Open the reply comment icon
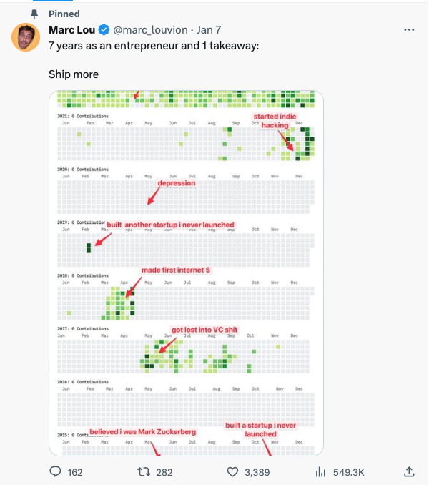434x485 pixels. (55, 471)
